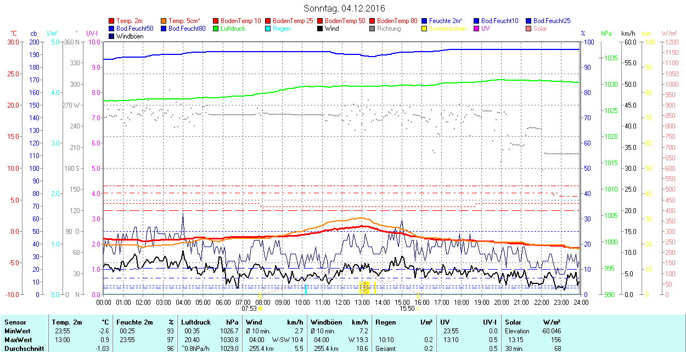Select the black Wind legend marker
Viewport: 686px width, 352px height.
click(x=320, y=29)
